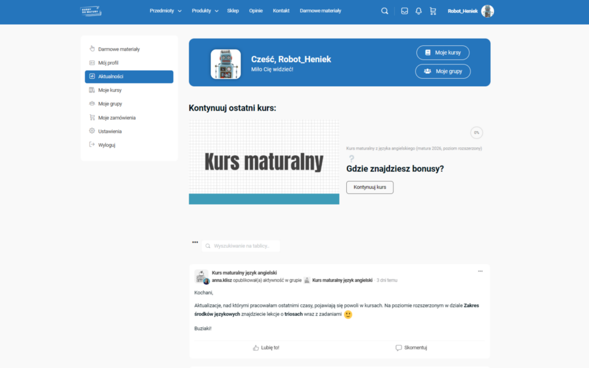The image size is (589, 368).
Task: Open the shopping cart icon
Action: click(433, 11)
